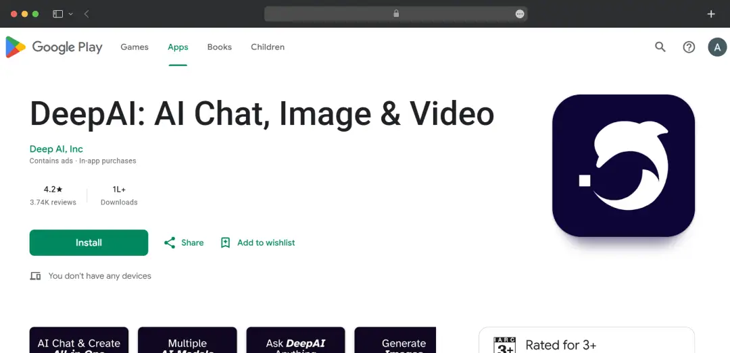Switch to the Games tab
730x353 pixels.
click(x=135, y=47)
